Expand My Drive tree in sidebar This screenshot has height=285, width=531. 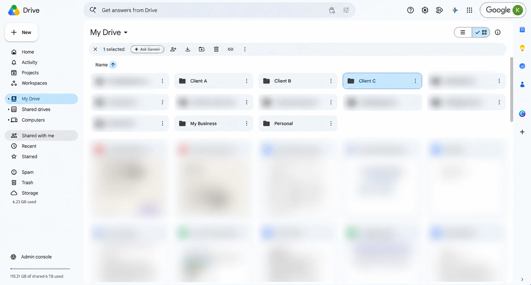[9, 99]
